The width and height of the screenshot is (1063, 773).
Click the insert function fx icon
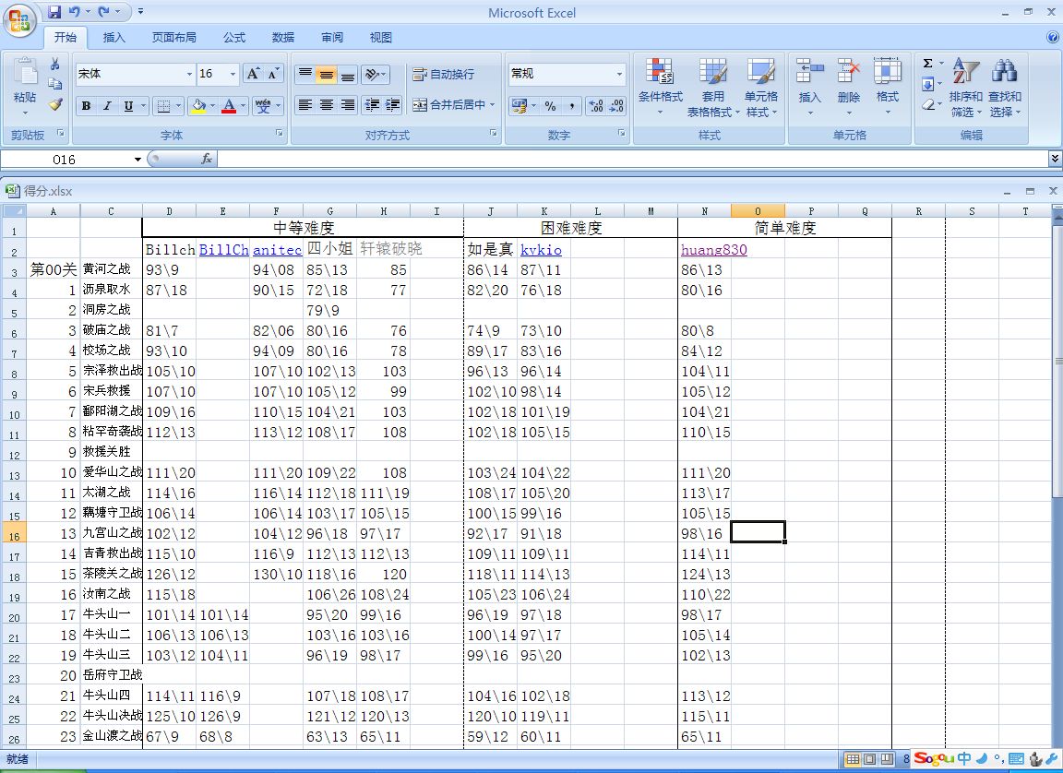(207, 159)
